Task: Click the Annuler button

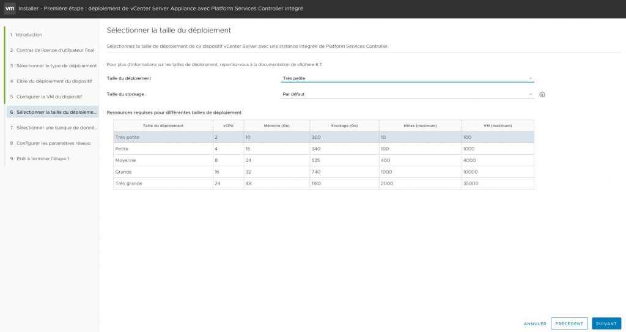Action: [x=535, y=323]
